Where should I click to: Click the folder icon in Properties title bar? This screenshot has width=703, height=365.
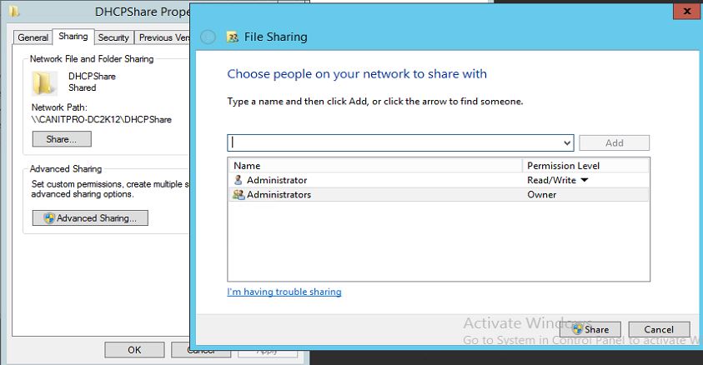pyautogui.click(x=14, y=11)
